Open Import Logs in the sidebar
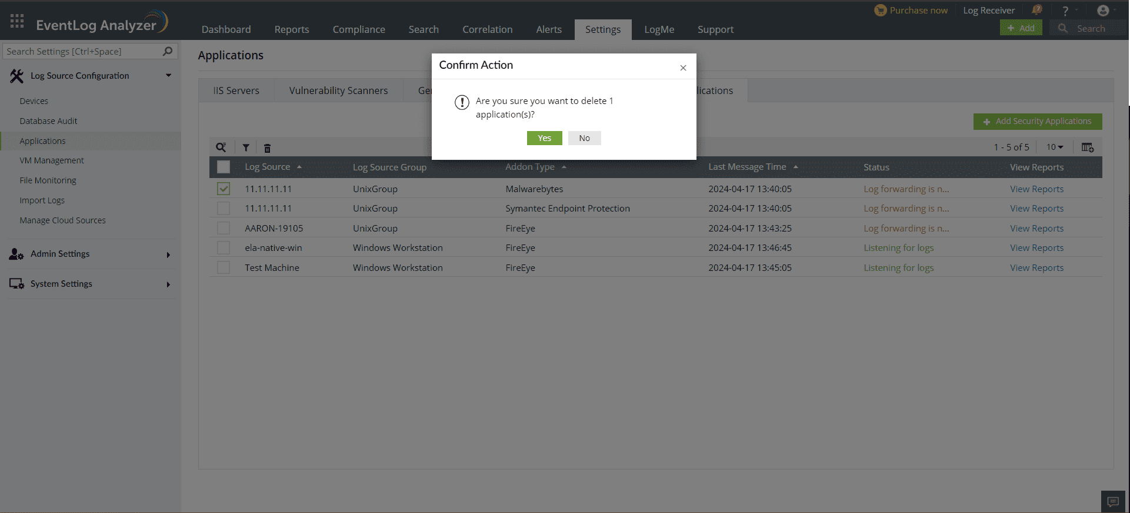1130x513 pixels. pyautogui.click(x=42, y=200)
